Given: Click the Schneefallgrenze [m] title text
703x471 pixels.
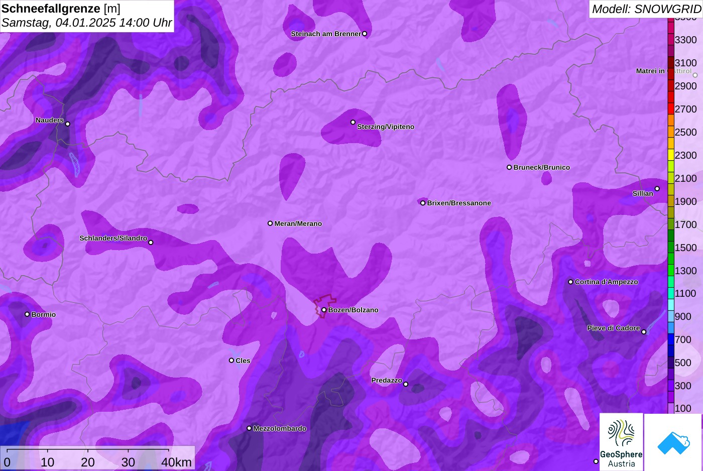Looking at the screenshot, I should point(61,9).
